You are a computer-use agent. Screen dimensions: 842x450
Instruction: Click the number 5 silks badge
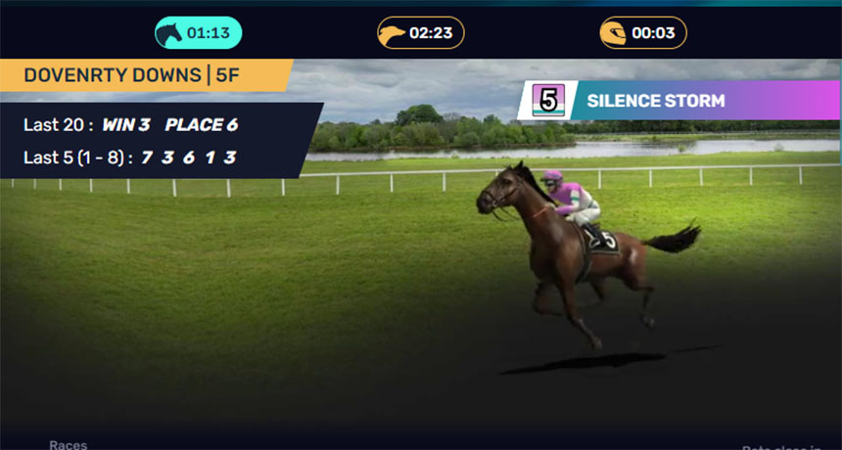[548, 101]
